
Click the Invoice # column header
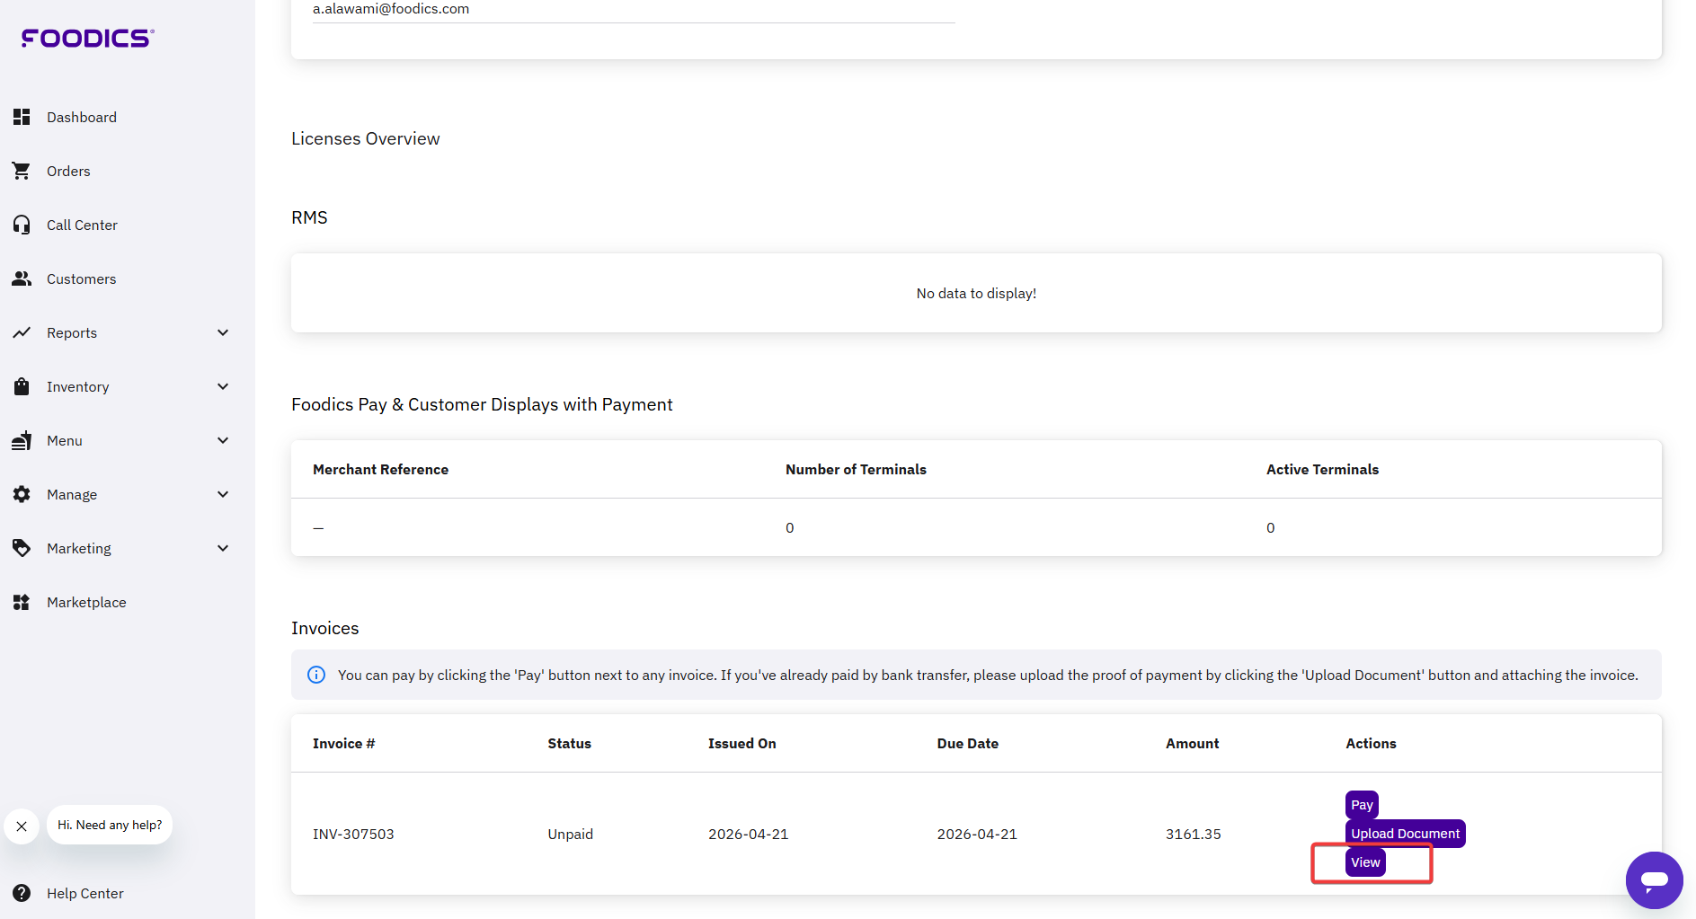pos(343,743)
